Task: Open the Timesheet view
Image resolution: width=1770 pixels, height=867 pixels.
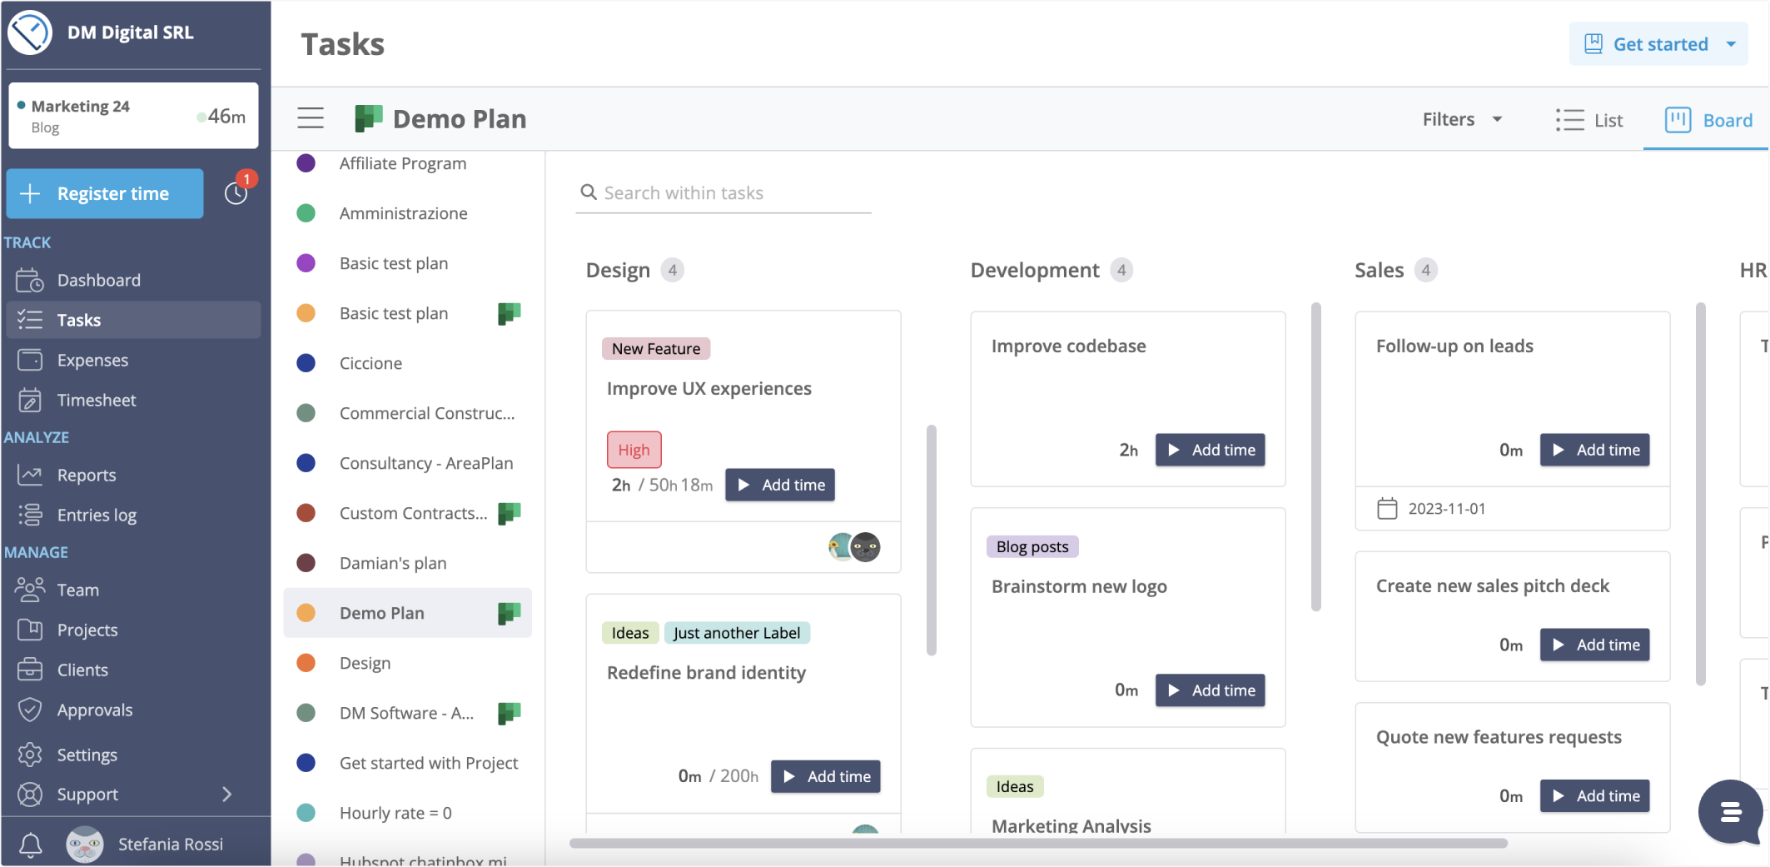Action: coord(95,400)
